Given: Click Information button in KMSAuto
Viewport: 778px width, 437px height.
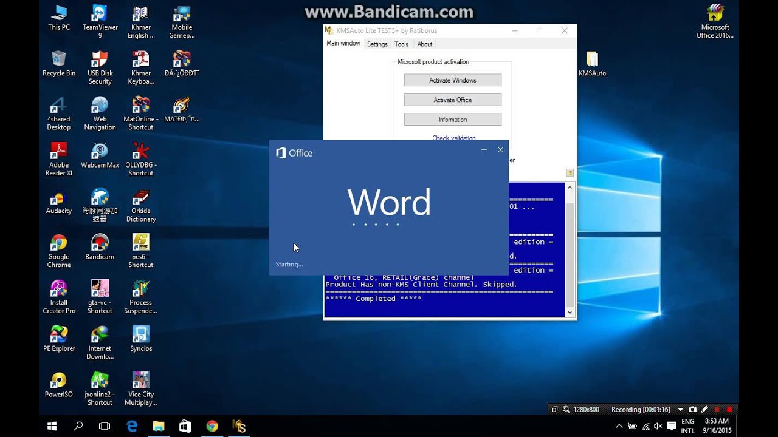Looking at the screenshot, I should [453, 120].
